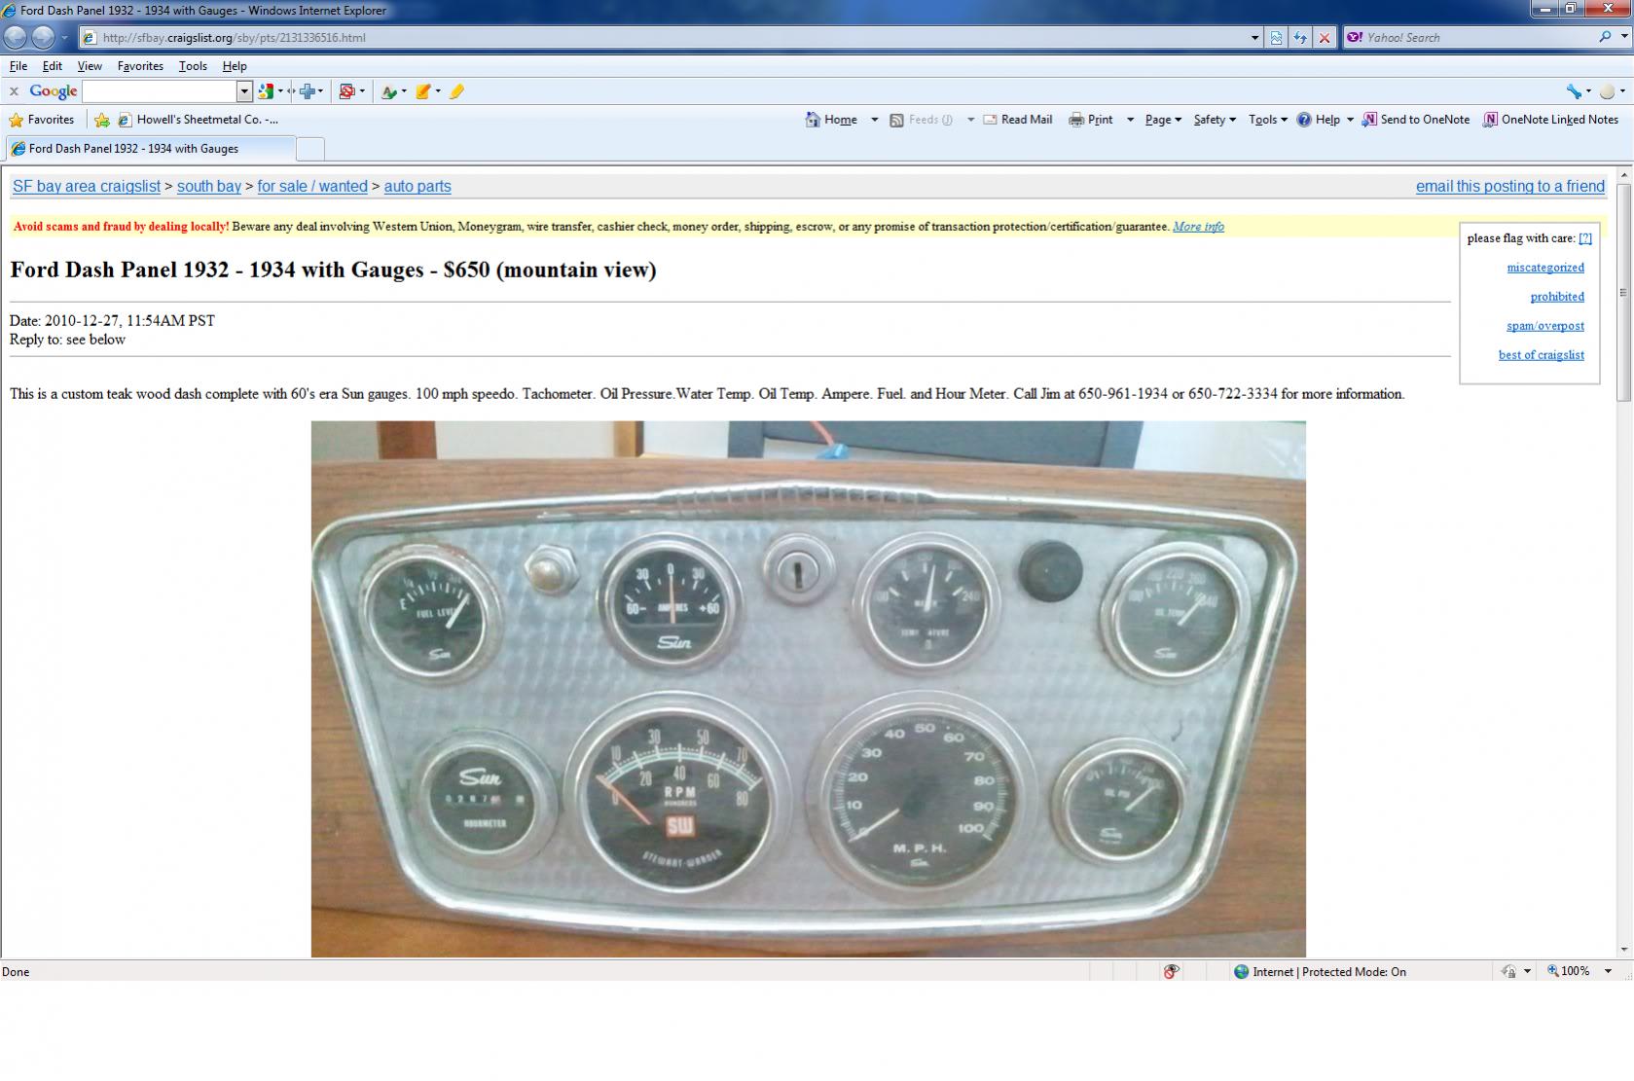Follow the SF bay area craigslist link
The image size is (1634, 1081).
87,186
